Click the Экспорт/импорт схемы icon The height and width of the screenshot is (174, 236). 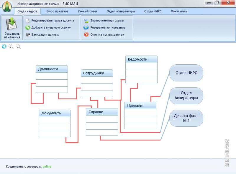pos(86,21)
